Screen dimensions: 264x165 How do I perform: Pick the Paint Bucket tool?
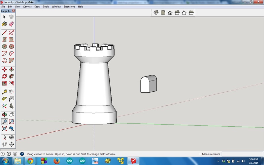(x=4, y=24)
